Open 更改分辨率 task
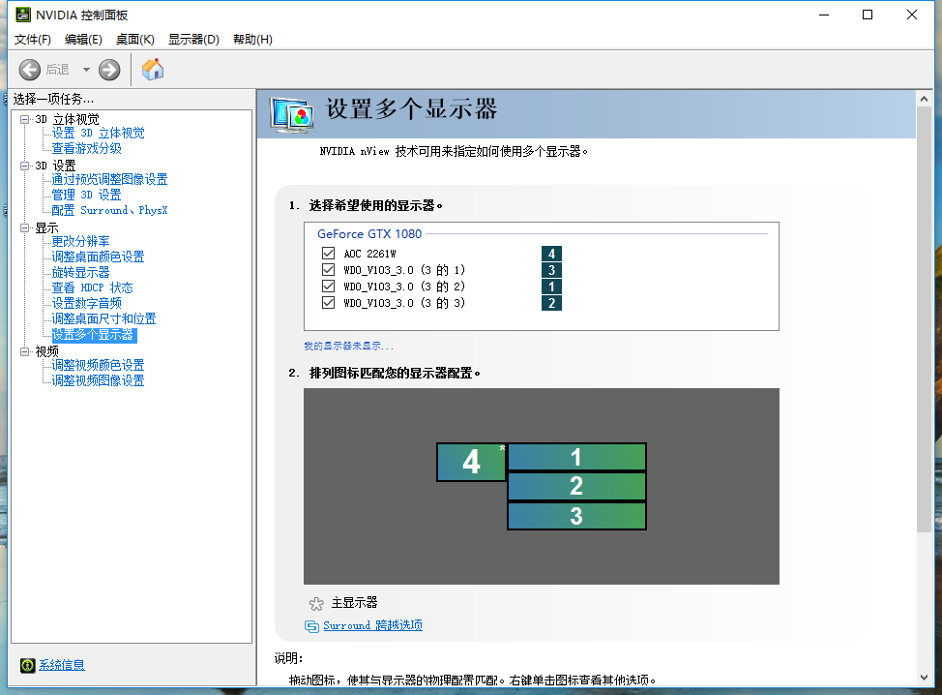 (x=80, y=242)
